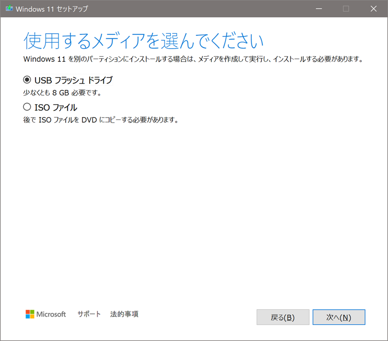Click the 戻る(B) button

coord(283,317)
